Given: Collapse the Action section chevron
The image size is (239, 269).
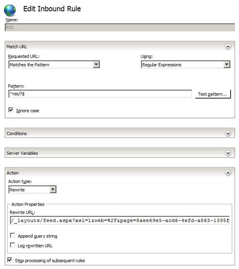Looking at the screenshot, I should click(x=228, y=173).
